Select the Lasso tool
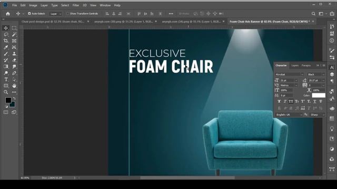This screenshot has height=189, width=337. [x=6, y=35]
